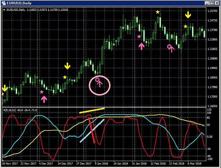Image resolution: width=221 pixels, height=168 pixels.
Task: Click the 19 Jan 2018 date label
Action: [121, 164]
